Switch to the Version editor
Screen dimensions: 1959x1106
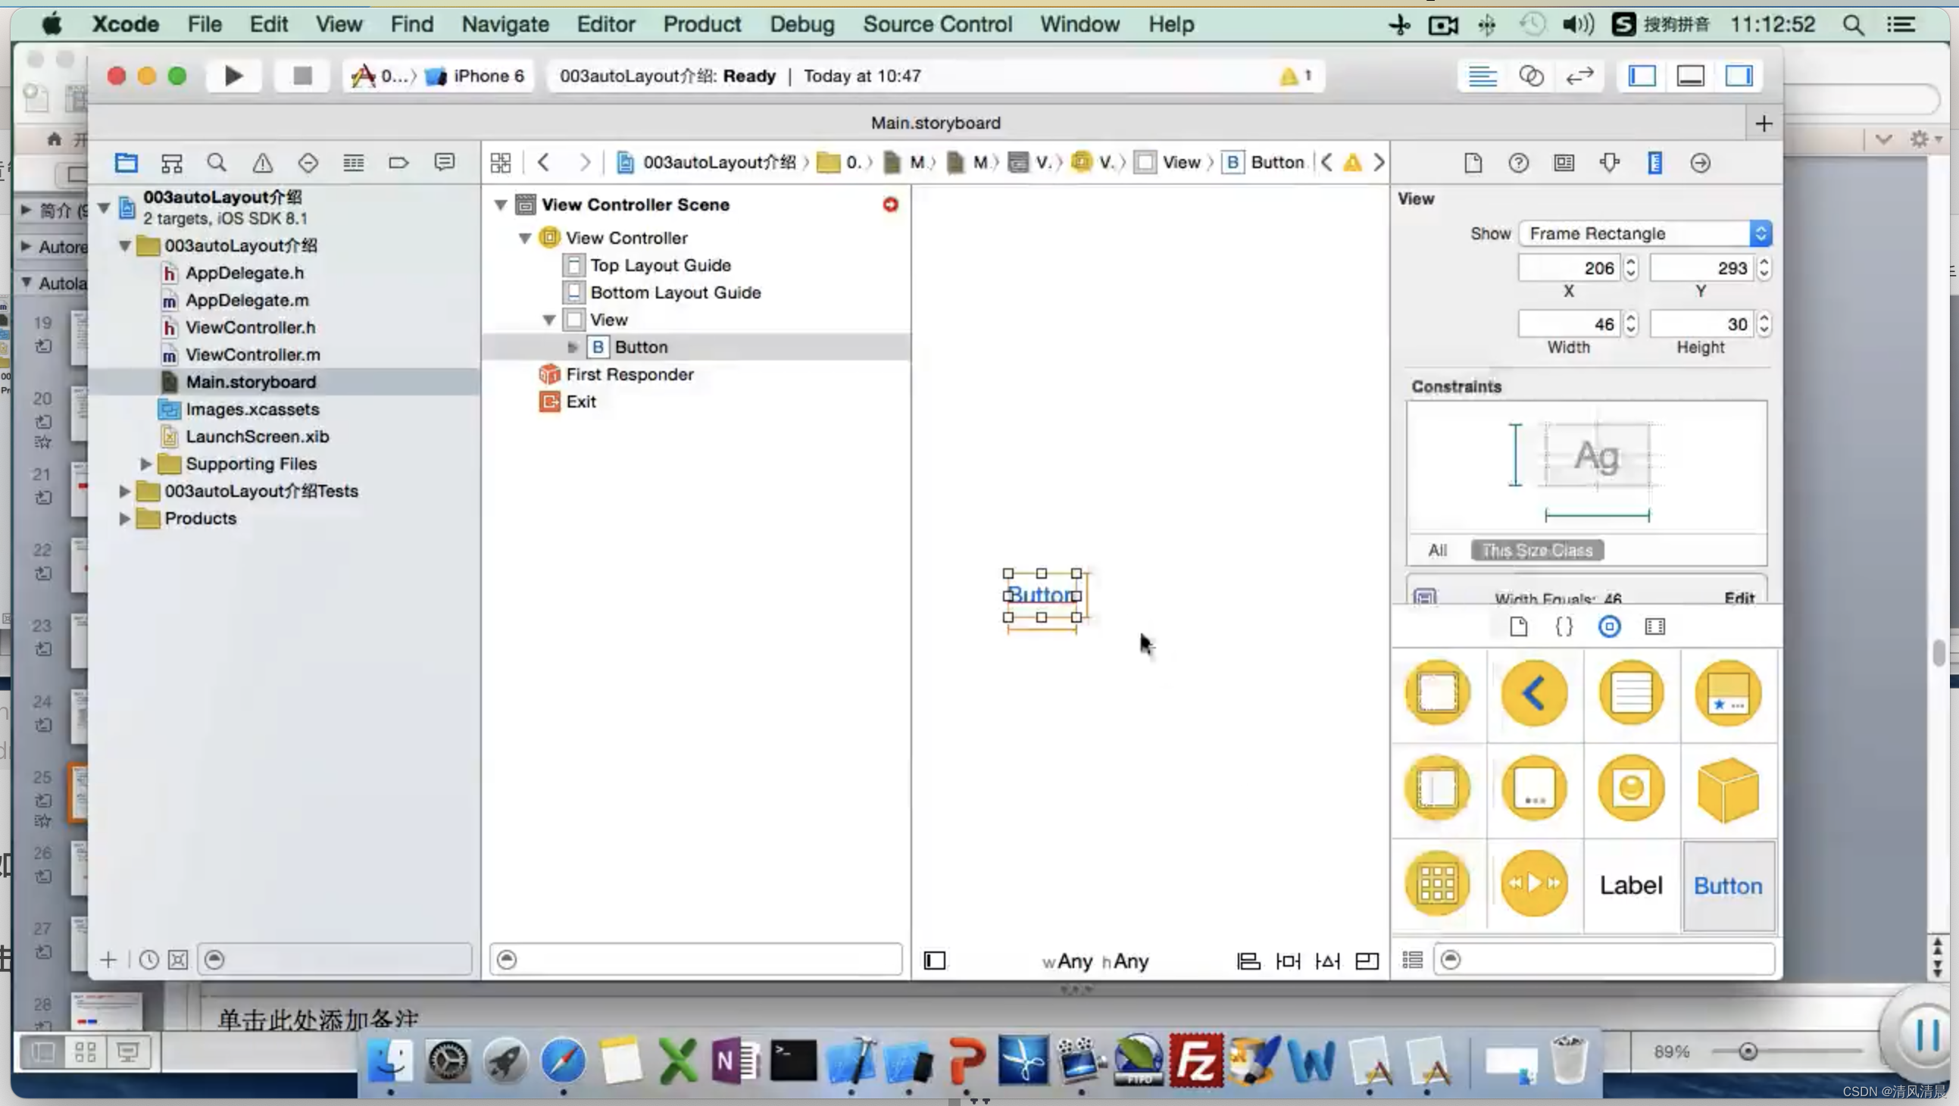coord(1579,76)
